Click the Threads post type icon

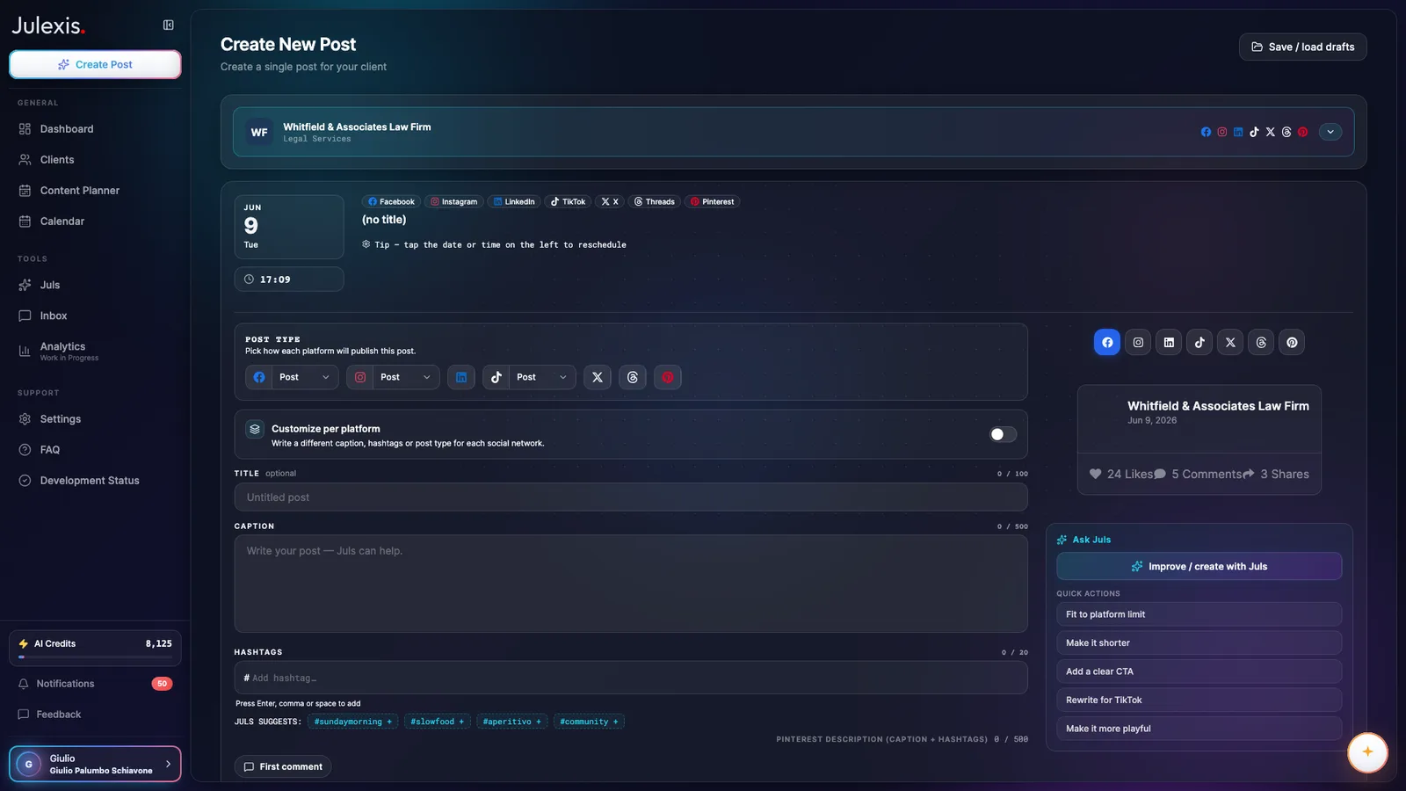click(633, 377)
